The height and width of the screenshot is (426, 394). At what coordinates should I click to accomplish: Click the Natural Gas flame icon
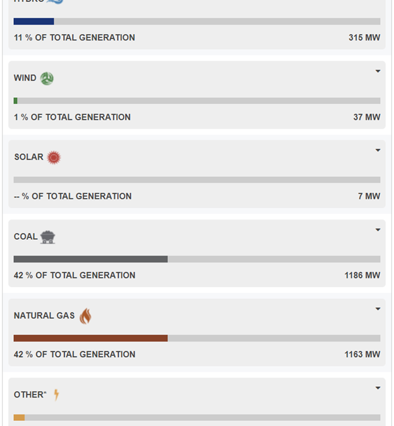pyautogui.click(x=85, y=316)
